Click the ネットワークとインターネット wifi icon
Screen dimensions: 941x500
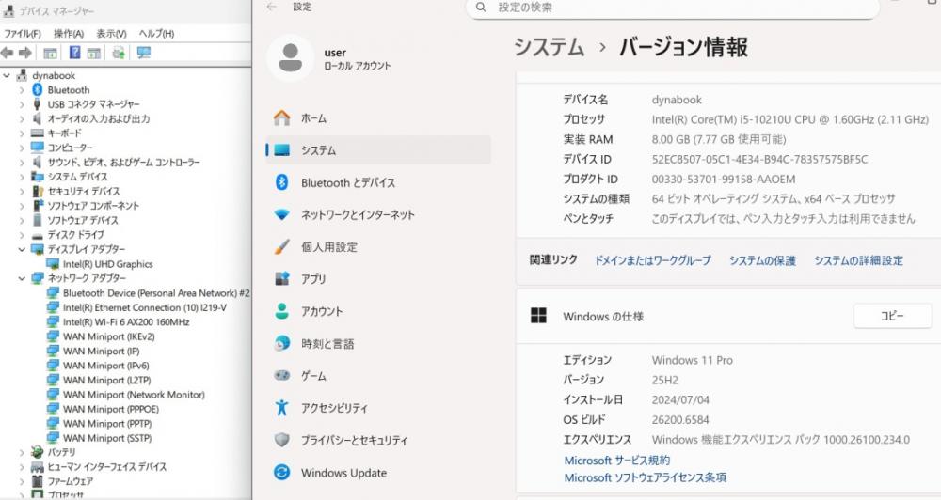(281, 214)
